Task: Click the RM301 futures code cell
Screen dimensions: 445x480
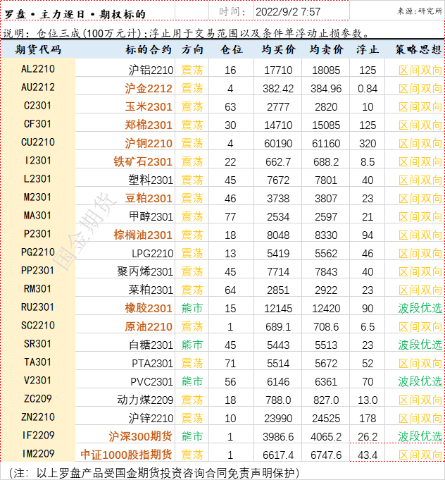Action: (x=37, y=289)
